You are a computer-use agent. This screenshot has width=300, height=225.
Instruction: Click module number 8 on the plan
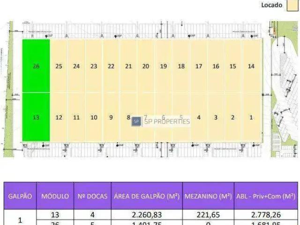tap(128, 117)
